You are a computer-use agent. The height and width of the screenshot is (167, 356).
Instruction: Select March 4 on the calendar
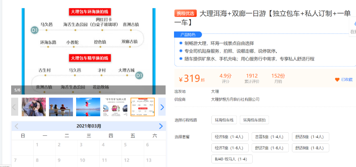pyautogui.click(x=111, y=148)
